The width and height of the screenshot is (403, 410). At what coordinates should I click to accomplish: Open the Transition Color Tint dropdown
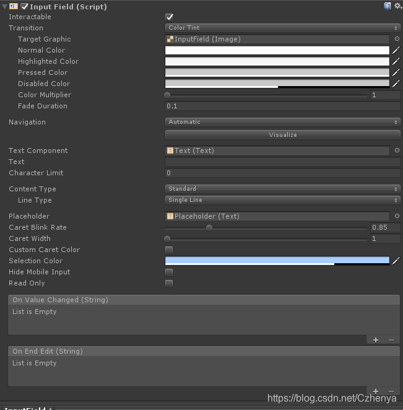282,28
